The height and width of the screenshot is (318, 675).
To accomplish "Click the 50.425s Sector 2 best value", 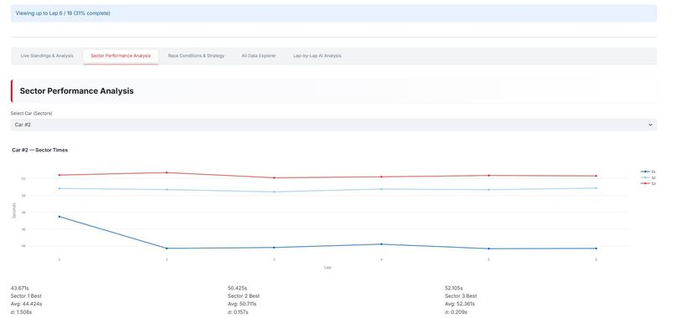I will point(237,288).
